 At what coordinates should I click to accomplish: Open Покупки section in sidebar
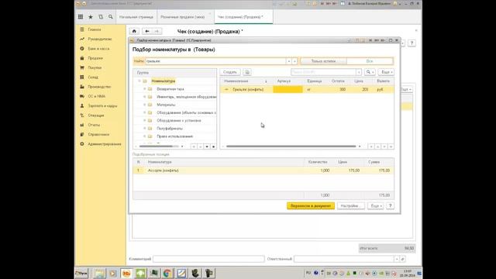click(95, 67)
